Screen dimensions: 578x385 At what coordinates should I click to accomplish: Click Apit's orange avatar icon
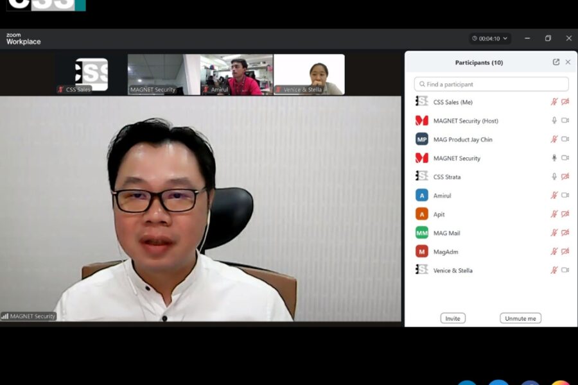coord(421,214)
